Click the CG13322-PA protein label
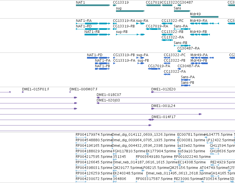Screen dimensions: 235x183 (x=175, y=72)
